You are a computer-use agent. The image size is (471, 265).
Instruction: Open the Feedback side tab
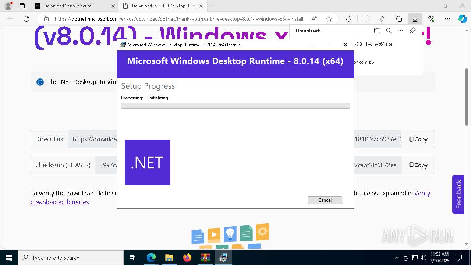pyautogui.click(x=458, y=194)
